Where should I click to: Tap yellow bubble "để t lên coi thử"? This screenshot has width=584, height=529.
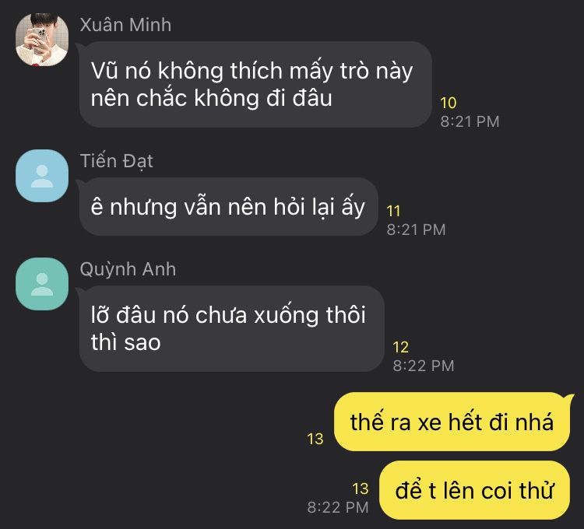tap(474, 490)
